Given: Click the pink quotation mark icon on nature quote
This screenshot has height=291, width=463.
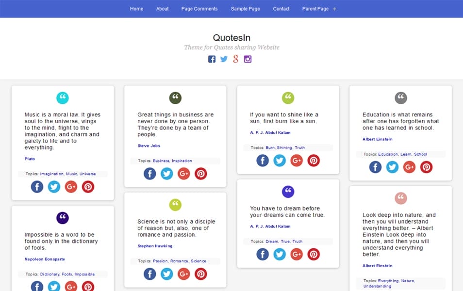Looking at the screenshot, I should click(401, 198).
